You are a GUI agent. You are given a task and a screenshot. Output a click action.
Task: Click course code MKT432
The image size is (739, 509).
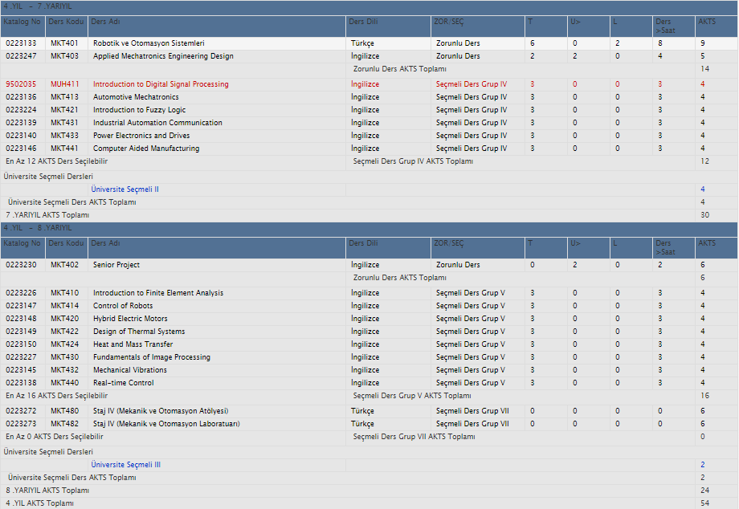pos(64,370)
